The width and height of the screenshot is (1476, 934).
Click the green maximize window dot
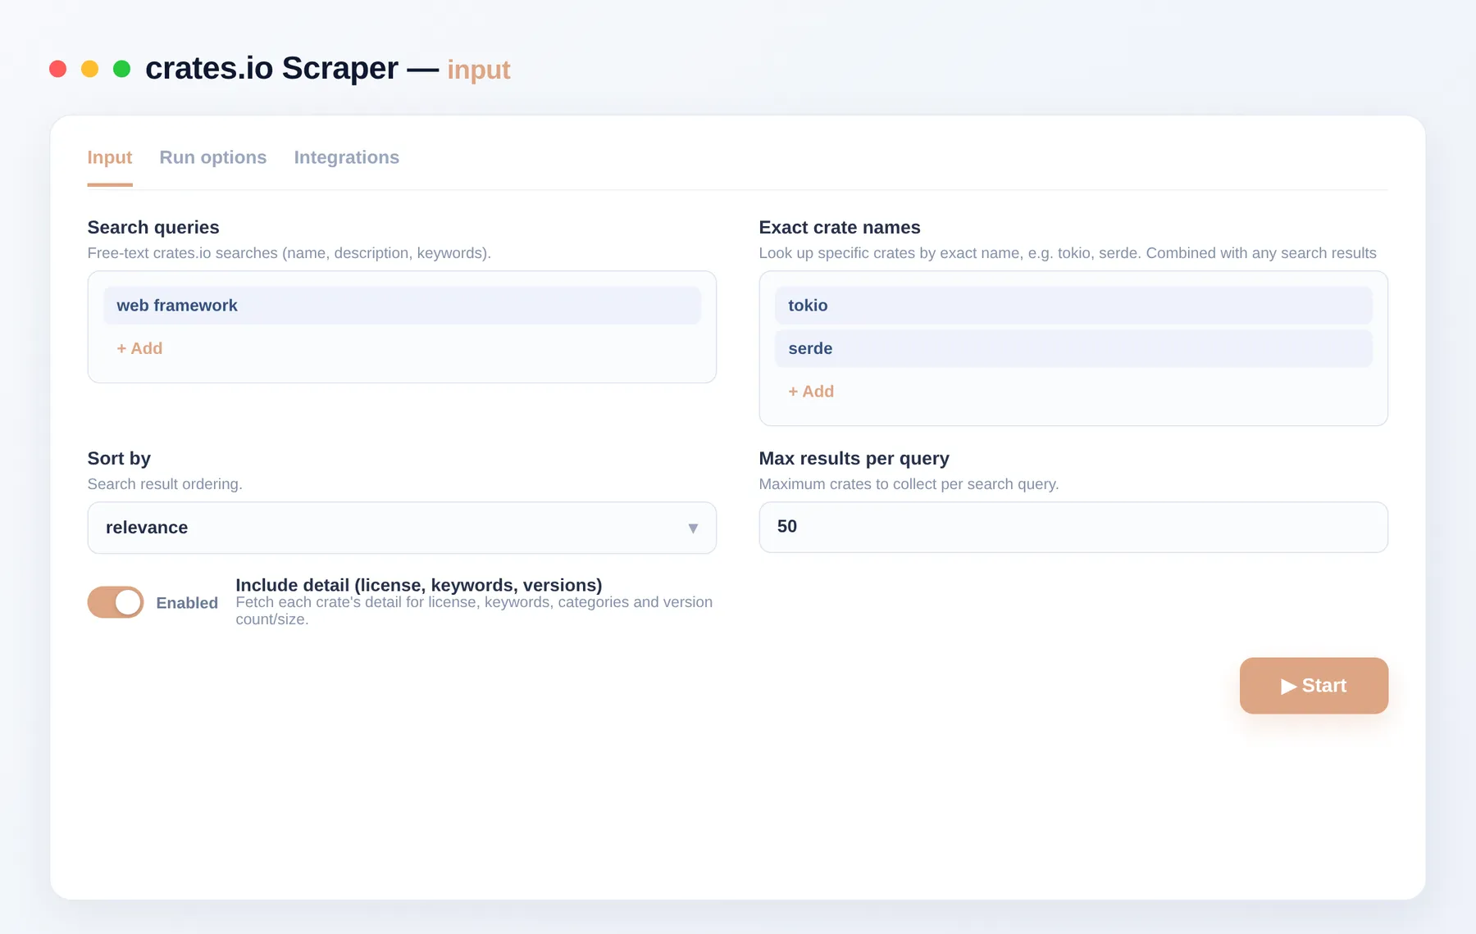pyautogui.click(x=121, y=69)
